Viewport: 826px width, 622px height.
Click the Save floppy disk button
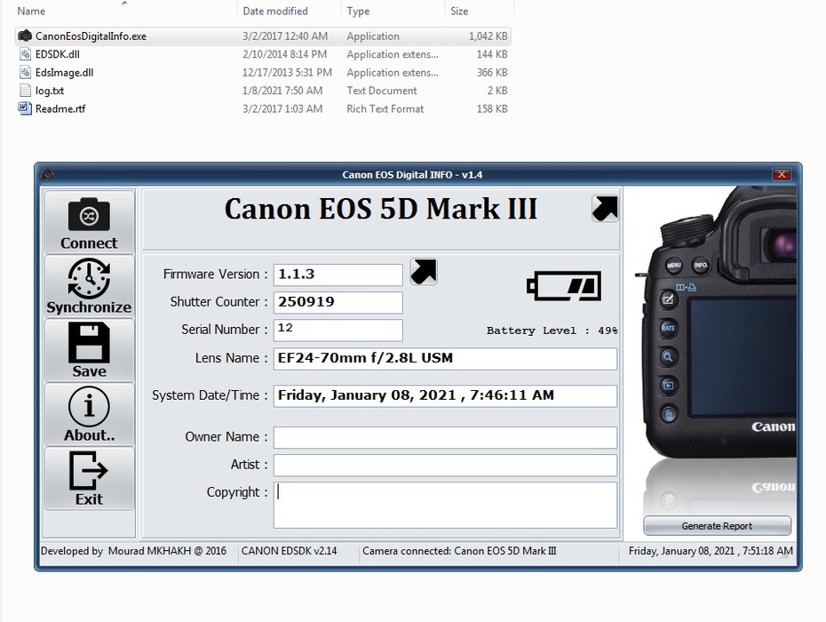click(90, 350)
